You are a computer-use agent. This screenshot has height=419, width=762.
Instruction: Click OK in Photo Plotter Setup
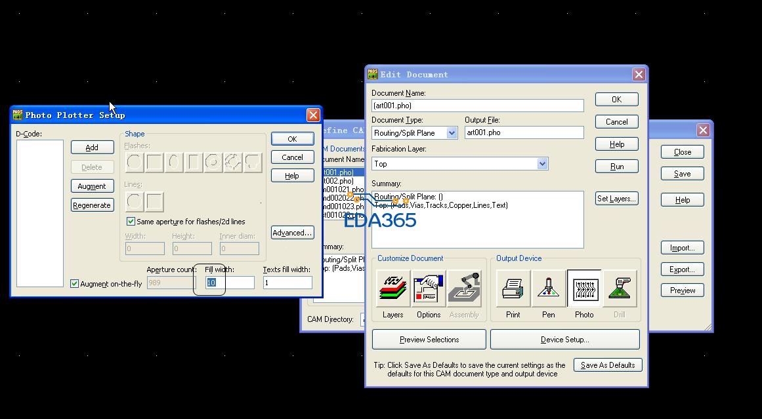(293, 139)
